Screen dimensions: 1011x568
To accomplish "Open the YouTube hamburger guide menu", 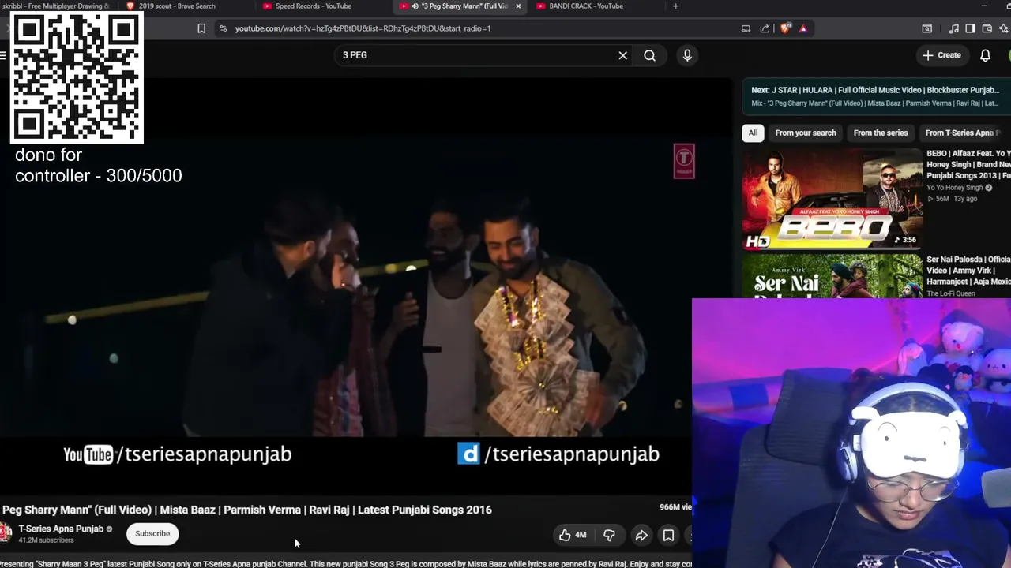I will [3, 55].
